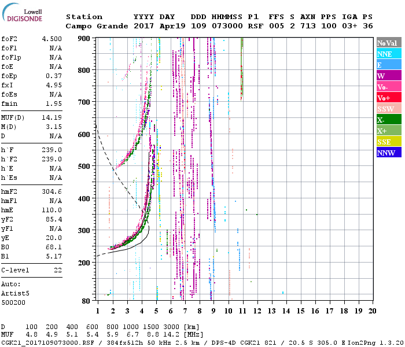Image resolution: width=405 pixels, height=347 pixels.
Task: Select the W purple legend swatch
Action: [x=389, y=75]
